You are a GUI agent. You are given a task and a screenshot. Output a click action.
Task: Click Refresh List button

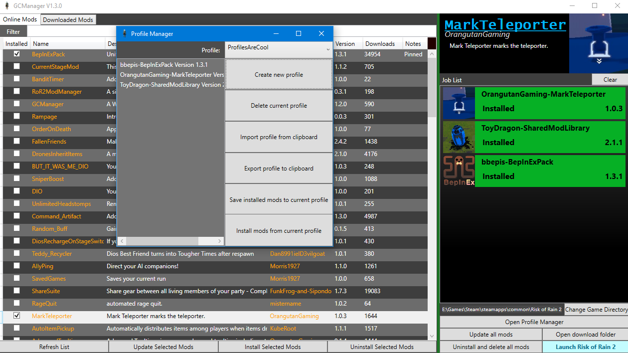(54, 347)
